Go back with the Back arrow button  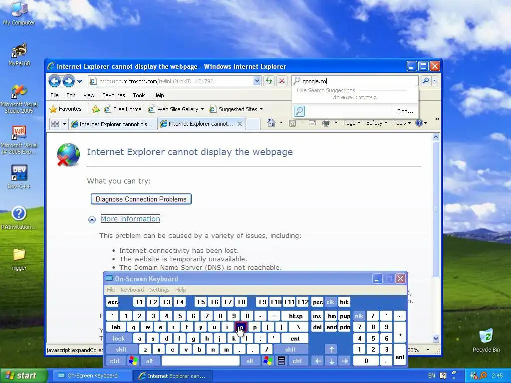pyautogui.click(x=54, y=81)
